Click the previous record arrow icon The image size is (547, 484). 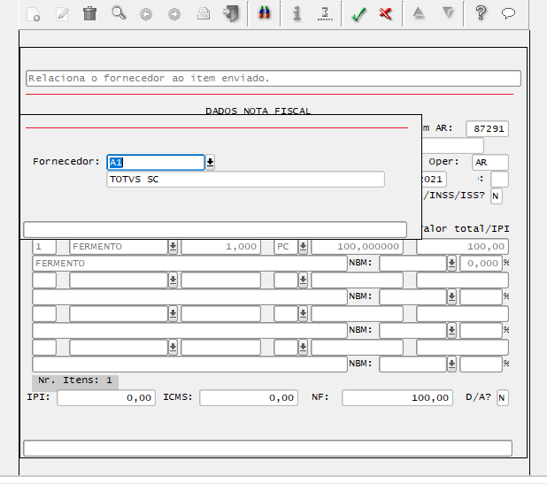coord(146,14)
